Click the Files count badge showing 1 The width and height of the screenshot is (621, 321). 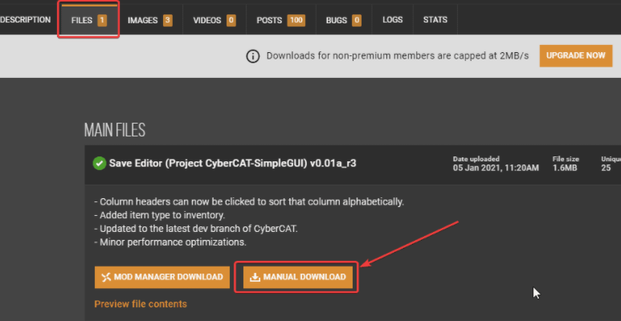point(102,20)
